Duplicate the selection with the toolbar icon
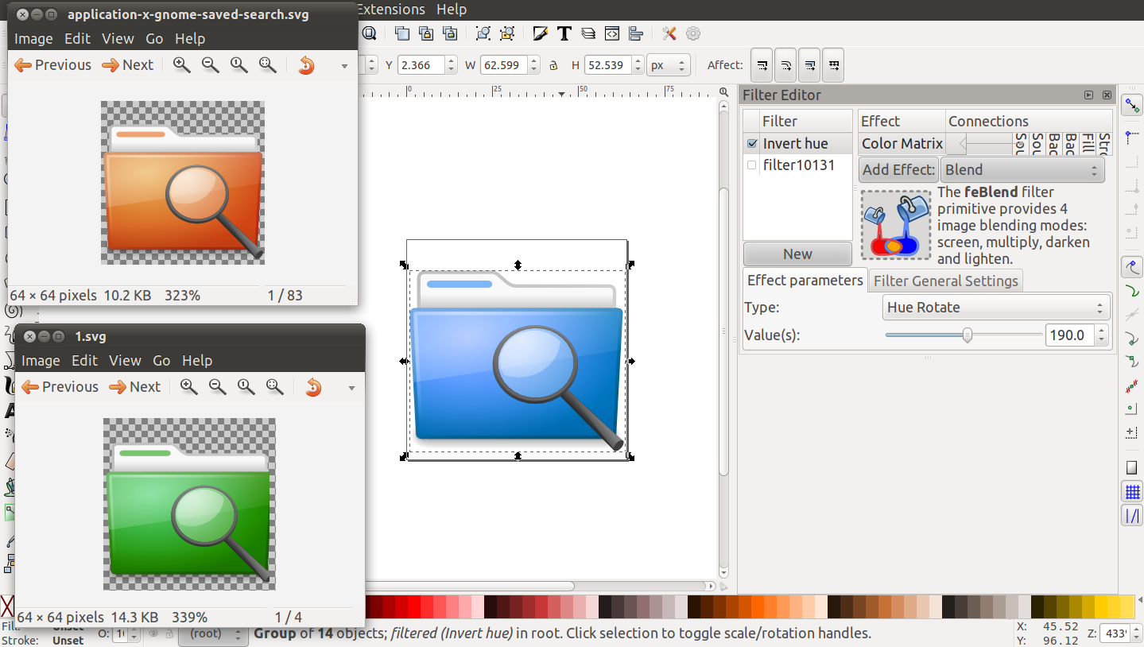 click(402, 33)
